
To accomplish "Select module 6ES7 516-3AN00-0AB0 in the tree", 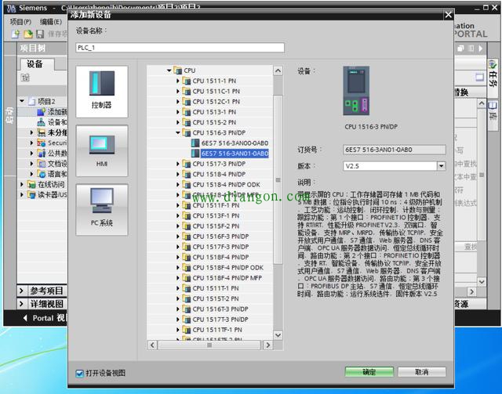I will click(235, 143).
